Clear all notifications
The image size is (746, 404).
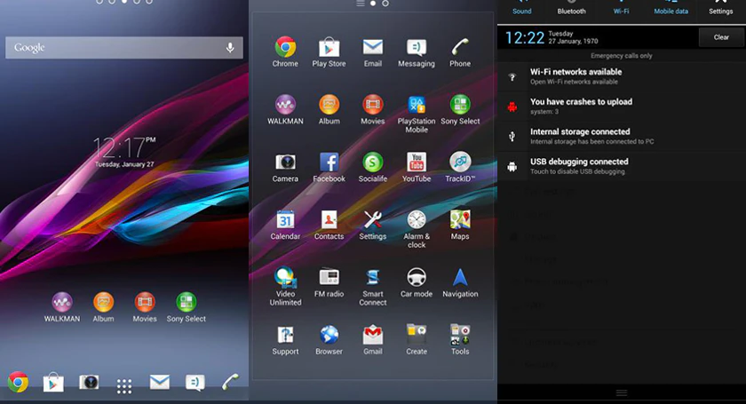[721, 37]
